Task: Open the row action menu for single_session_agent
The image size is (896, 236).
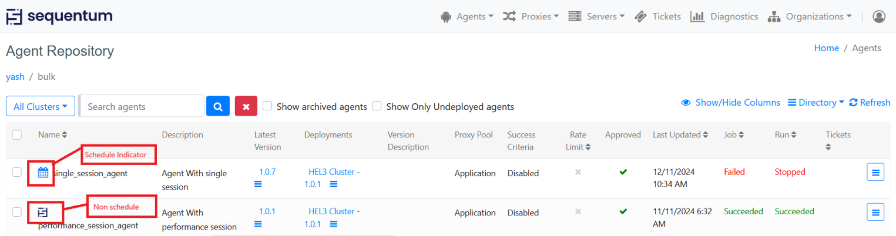Action: [x=875, y=173]
